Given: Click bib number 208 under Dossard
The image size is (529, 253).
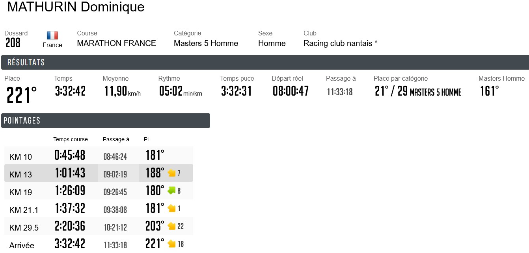Looking at the screenshot, I should 13,43.
